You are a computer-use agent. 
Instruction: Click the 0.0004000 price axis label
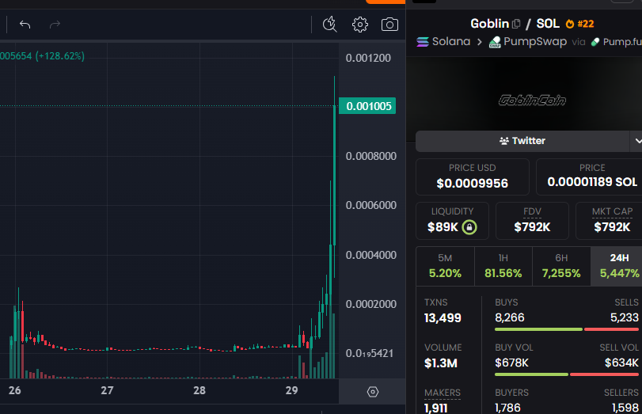371,255
